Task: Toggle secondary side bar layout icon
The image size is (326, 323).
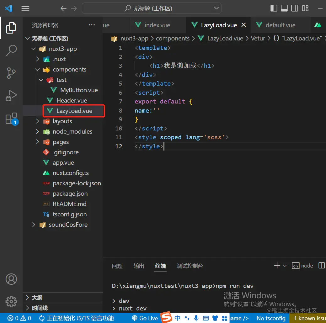Action: tap(295, 8)
